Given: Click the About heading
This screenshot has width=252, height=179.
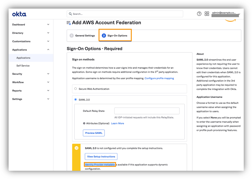Looking at the screenshot, I should click(200, 54).
